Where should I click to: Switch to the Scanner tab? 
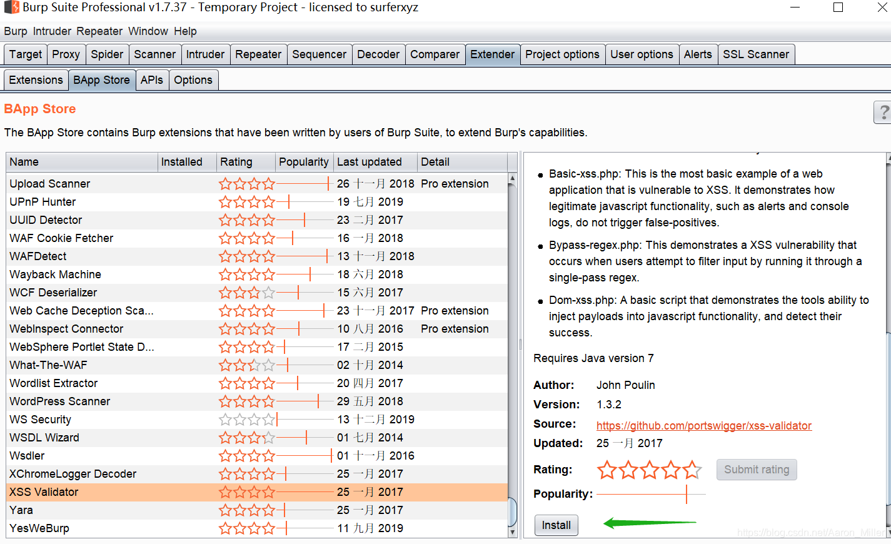coord(154,54)
